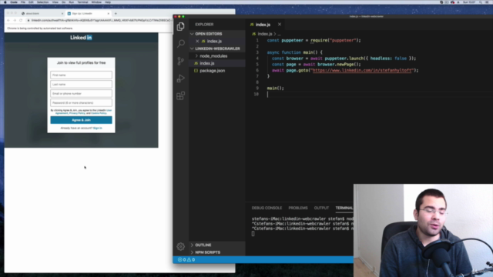The width and height of the screenshot is (493, 277).
Task: Click the Last name field in Chrome
Action: (81, 84)
